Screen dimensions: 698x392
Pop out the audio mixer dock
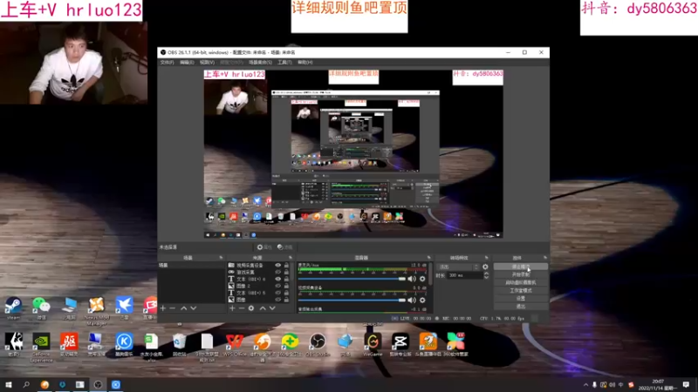[428, 258]
